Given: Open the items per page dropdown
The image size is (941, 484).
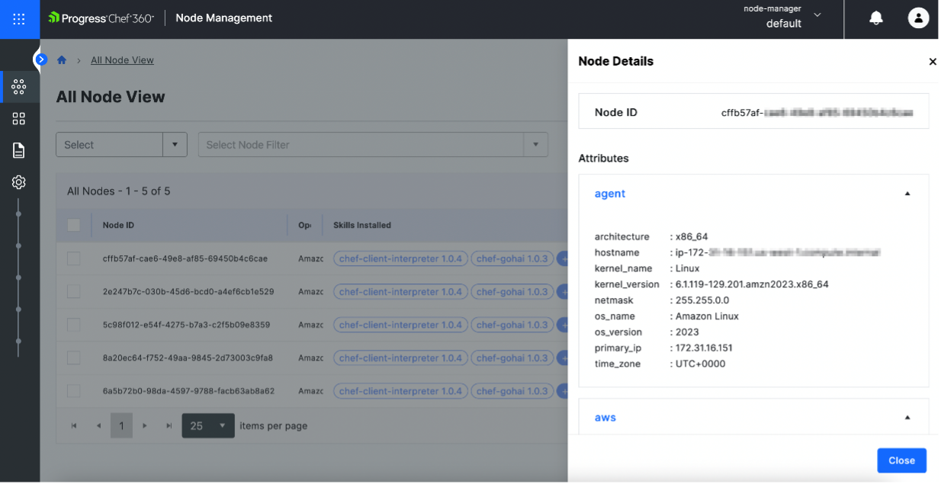Looking at the screenshot, I should tap(208, 426).
